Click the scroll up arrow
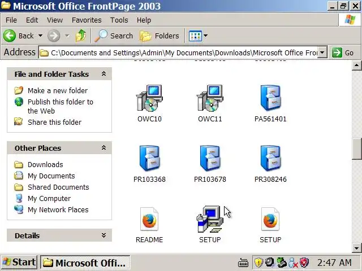The width and height of the screenshot is (362, 271). [x=357, y=65]
